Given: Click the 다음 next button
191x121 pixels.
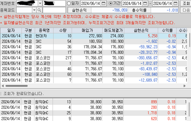Looking at the screenshot, I should (x=186, y=10).
